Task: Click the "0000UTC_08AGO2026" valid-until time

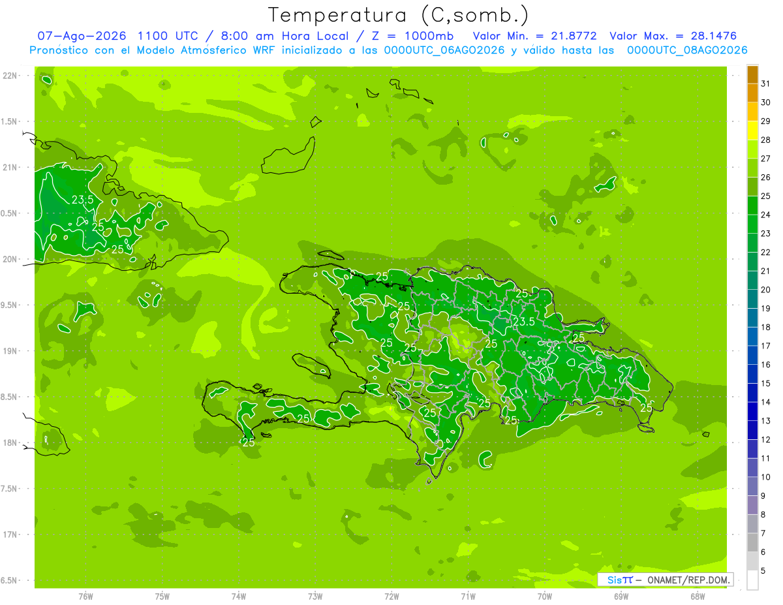Action: point(686,50)
